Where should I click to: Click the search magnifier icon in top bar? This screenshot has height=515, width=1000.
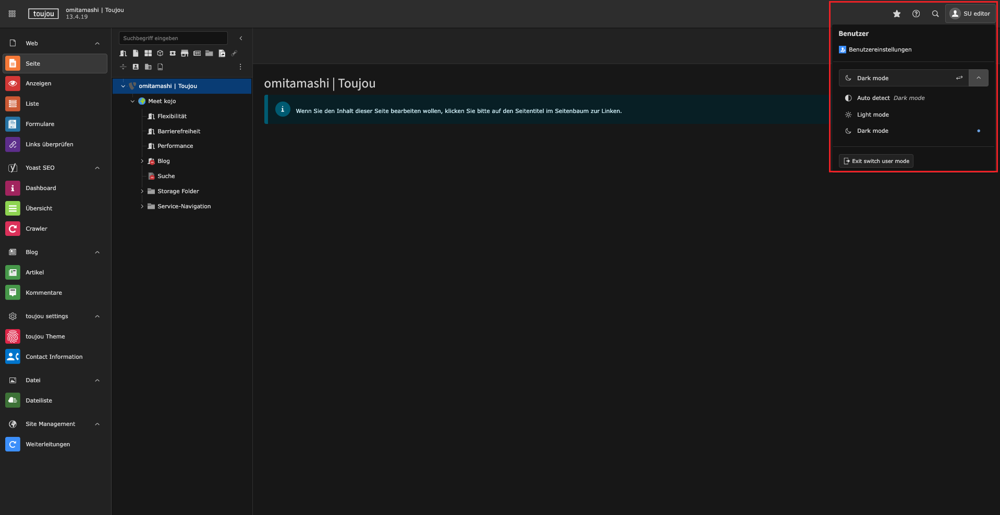pos(935,14)
